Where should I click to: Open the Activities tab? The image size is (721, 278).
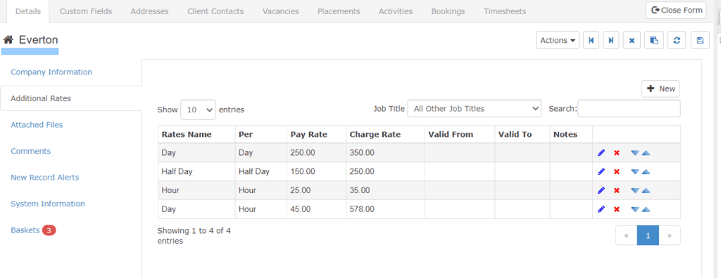pos(396,11)
